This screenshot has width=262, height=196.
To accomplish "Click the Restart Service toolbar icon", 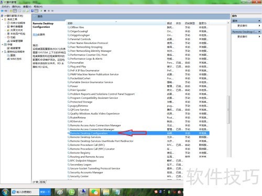I will [x=52, y=11].
